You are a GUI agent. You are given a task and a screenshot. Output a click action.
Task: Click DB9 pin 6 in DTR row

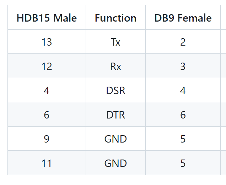(183, 115)
